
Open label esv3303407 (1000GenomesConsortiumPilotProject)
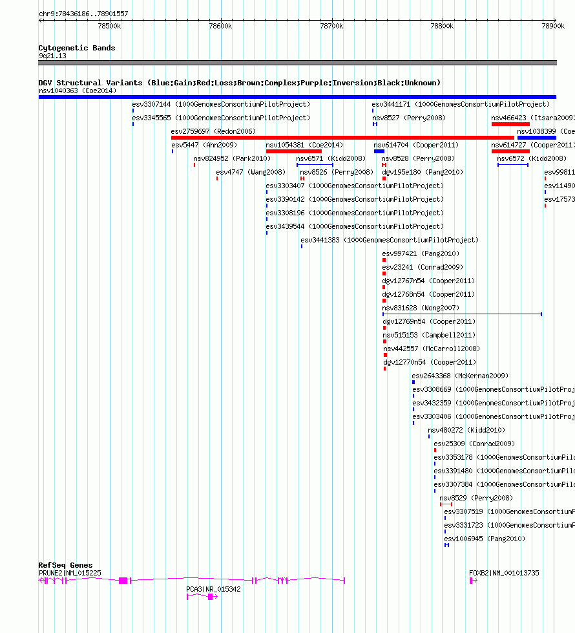[x=355, y=186]
